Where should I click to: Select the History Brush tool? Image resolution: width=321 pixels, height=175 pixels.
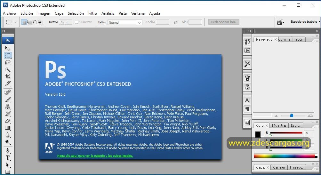point(8,114)
